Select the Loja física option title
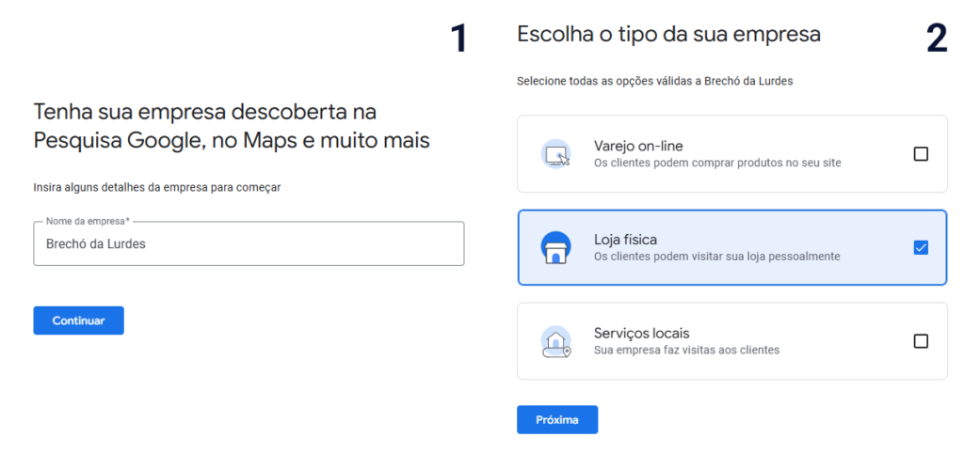 click(x=626, y=240)
